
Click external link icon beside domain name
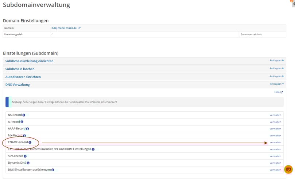coord(79,28)
